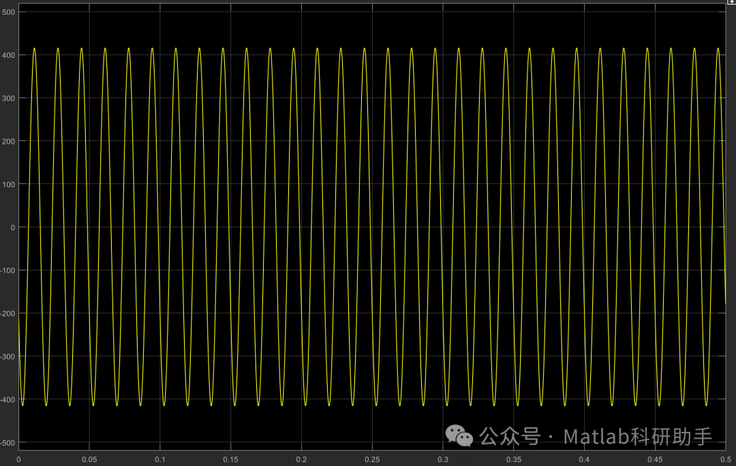The image size is (736, 466).
Task: Click the -100 label on the vertical axis
Action: (x=7, y=270)
